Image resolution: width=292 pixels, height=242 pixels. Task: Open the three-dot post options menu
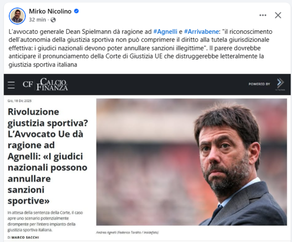pyautogui.click(x=263, y=15)
